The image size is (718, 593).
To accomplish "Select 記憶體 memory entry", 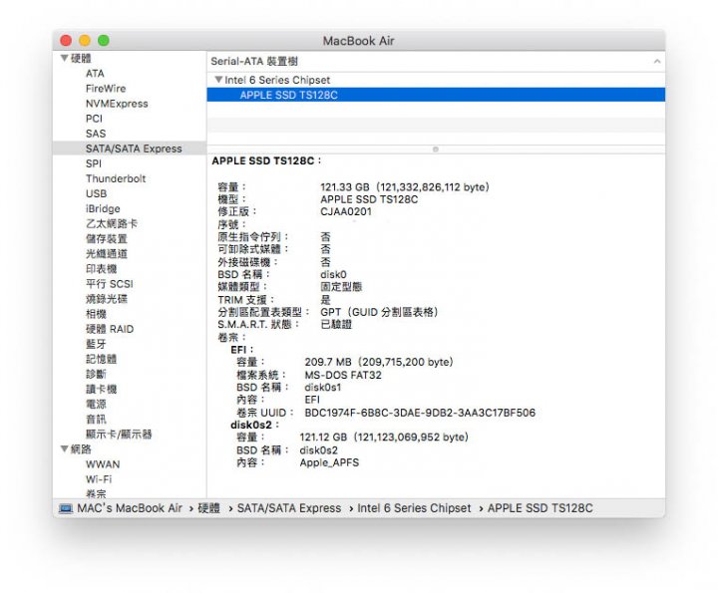I will tap(101, 359).
